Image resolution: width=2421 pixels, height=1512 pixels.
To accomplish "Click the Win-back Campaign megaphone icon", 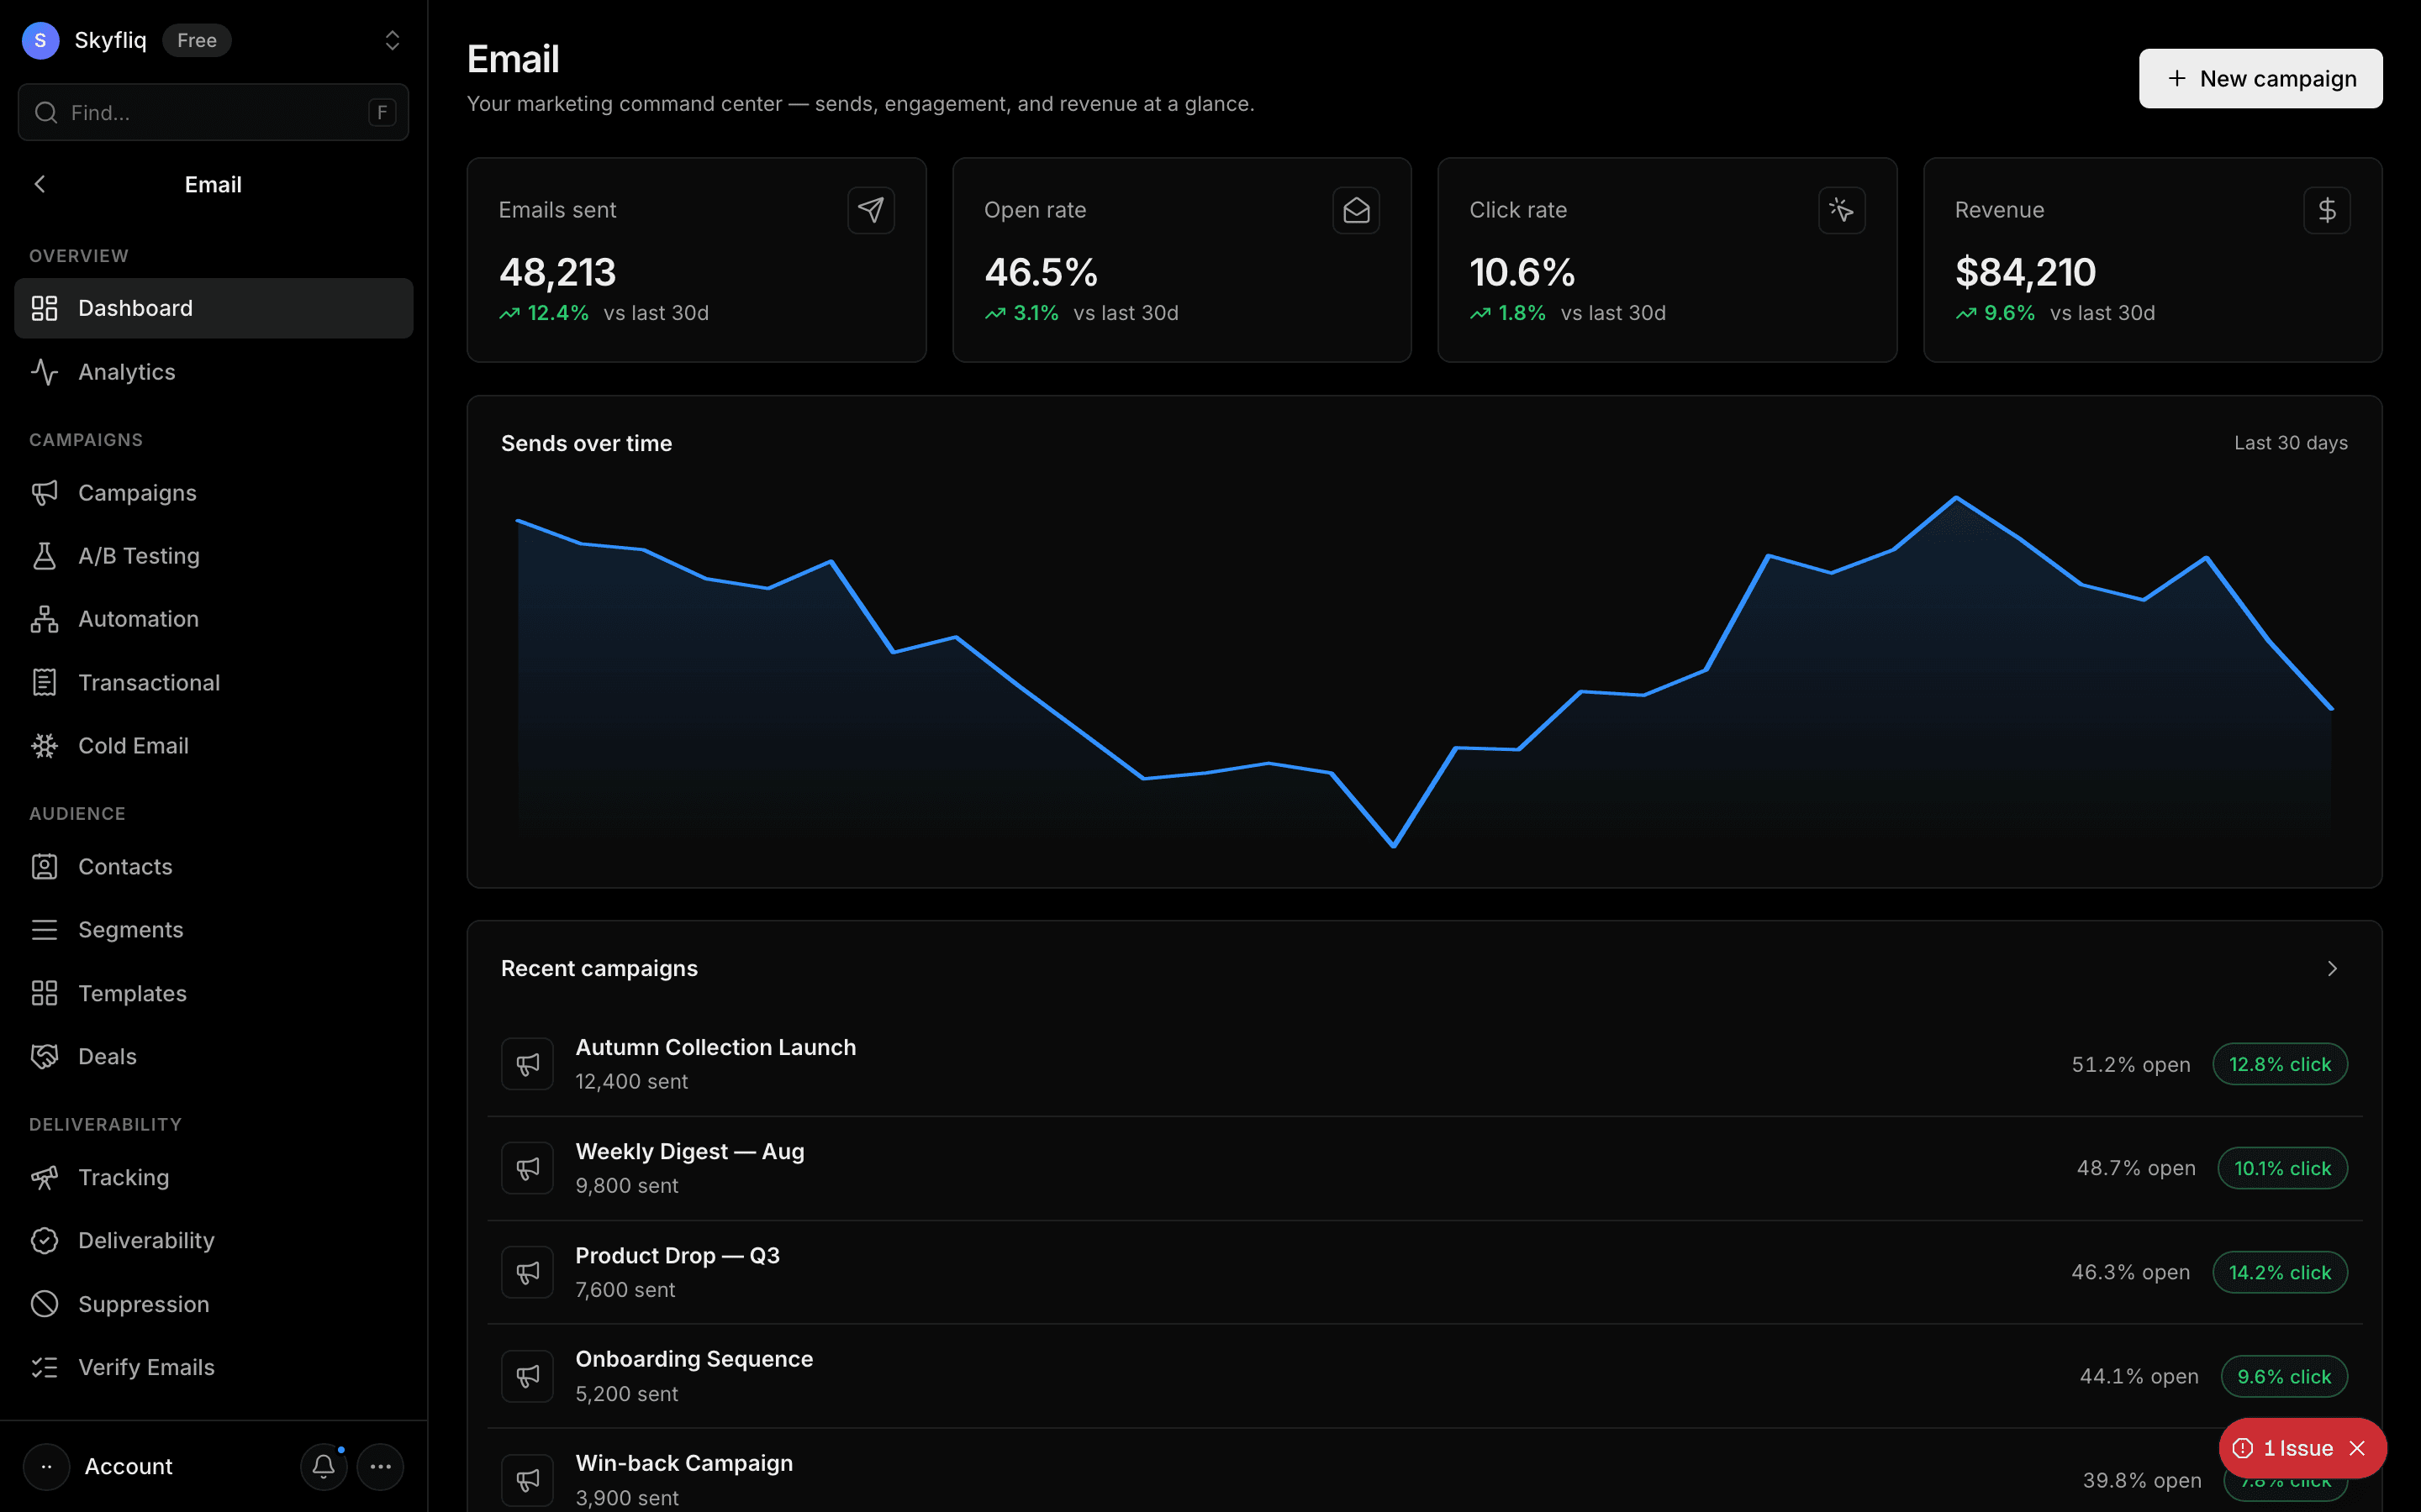I will point(527,1480).
